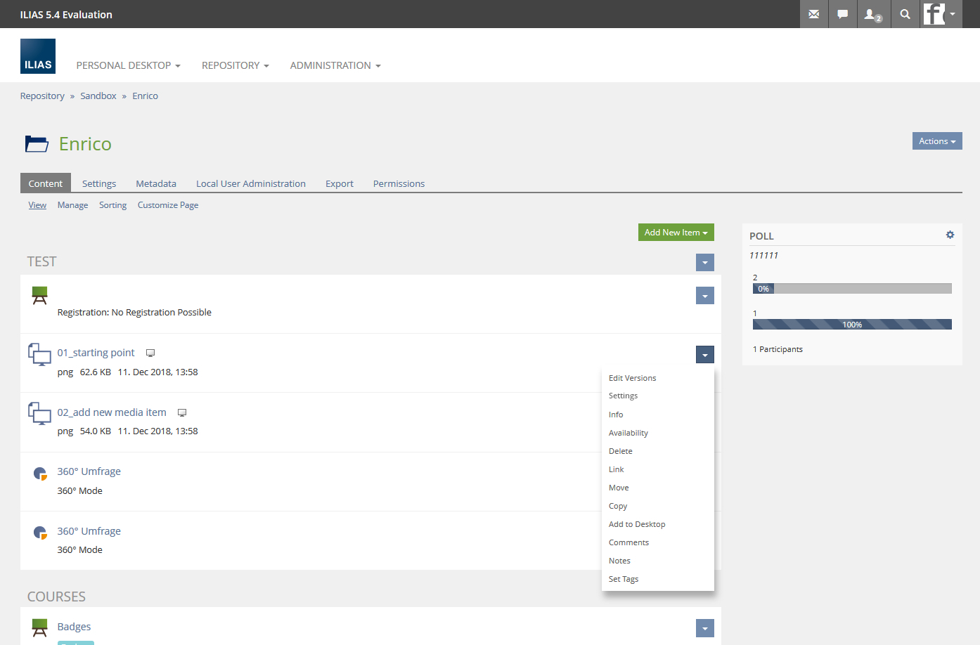
Task: Open the search magnifier icon
Action: tap(905, 14)
